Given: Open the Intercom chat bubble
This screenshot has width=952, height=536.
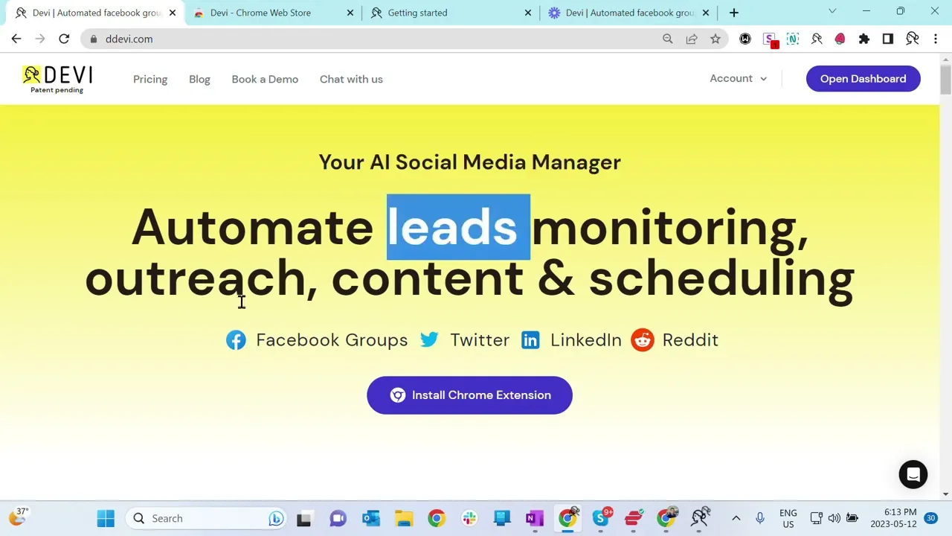Looking at the screenshot, I should tap(913, 475).
